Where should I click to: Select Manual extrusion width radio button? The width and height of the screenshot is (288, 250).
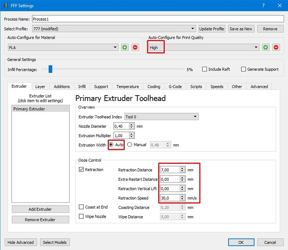(129, 145)
